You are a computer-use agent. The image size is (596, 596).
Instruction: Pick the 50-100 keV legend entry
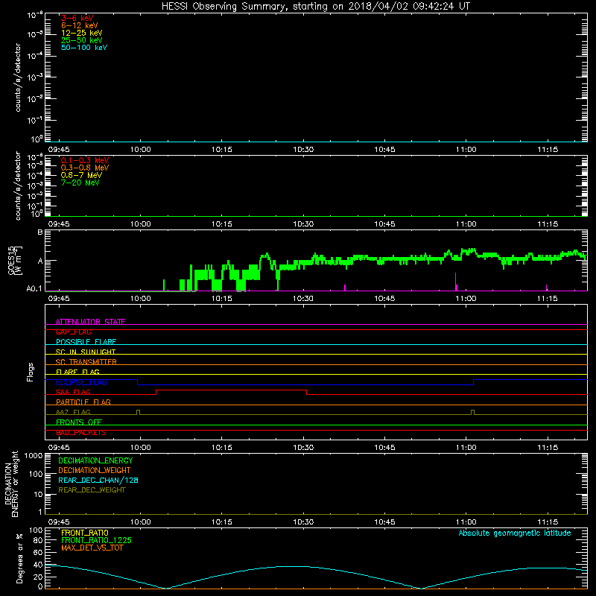click(84, 48)
